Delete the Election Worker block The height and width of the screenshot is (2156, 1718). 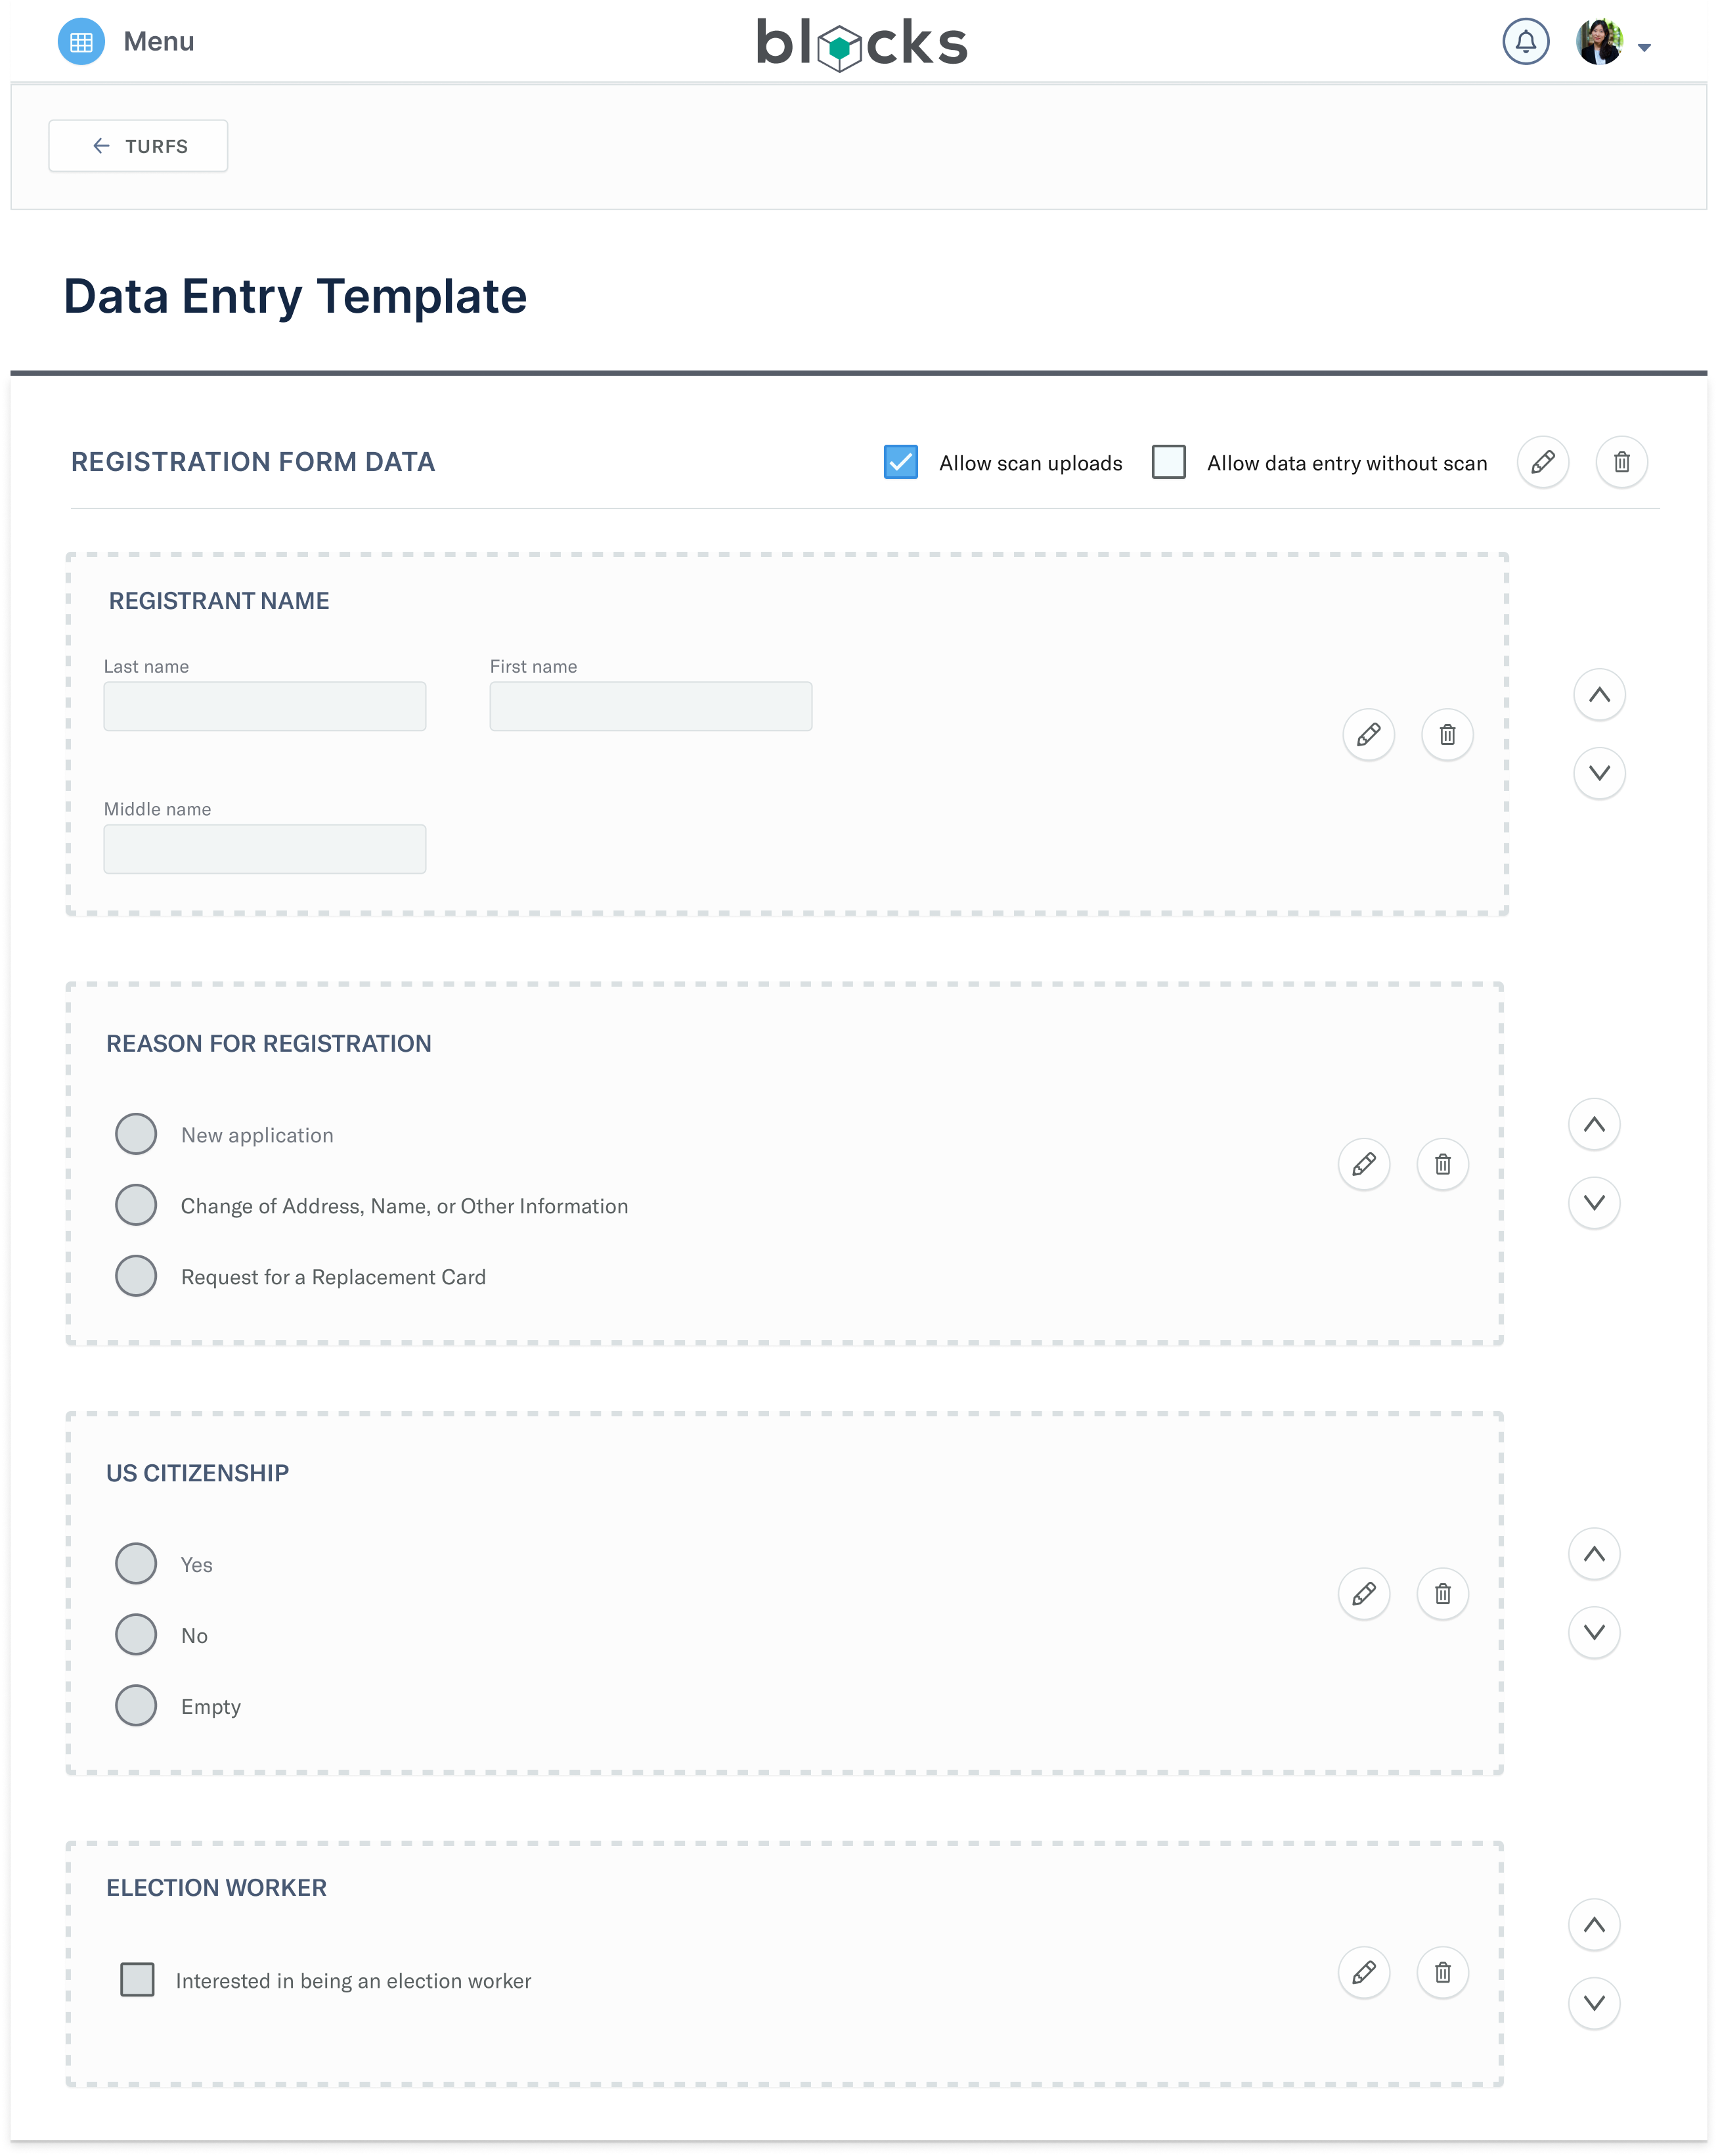click(x=1442, y=1973)
